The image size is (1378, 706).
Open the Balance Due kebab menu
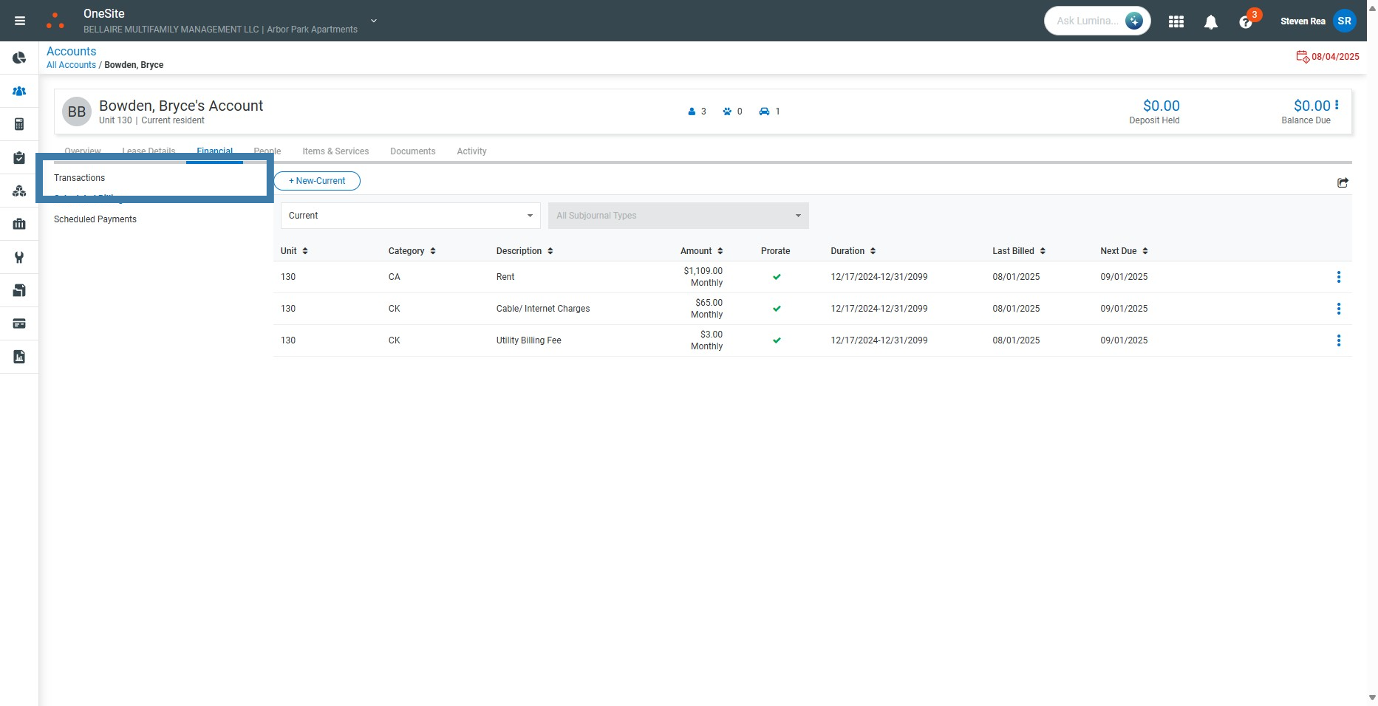pos(1337,105)
